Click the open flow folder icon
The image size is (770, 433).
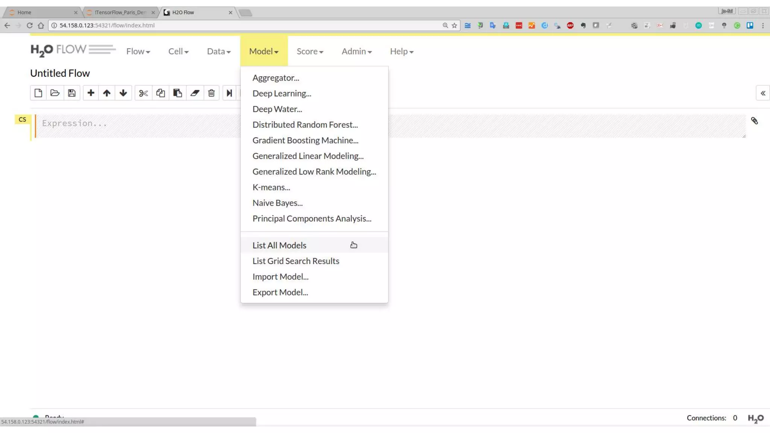point(55,93)
